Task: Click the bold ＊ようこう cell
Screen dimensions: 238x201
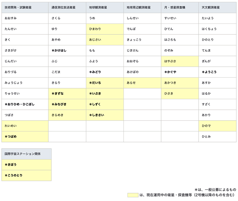Action: click(x=218, y=72)
